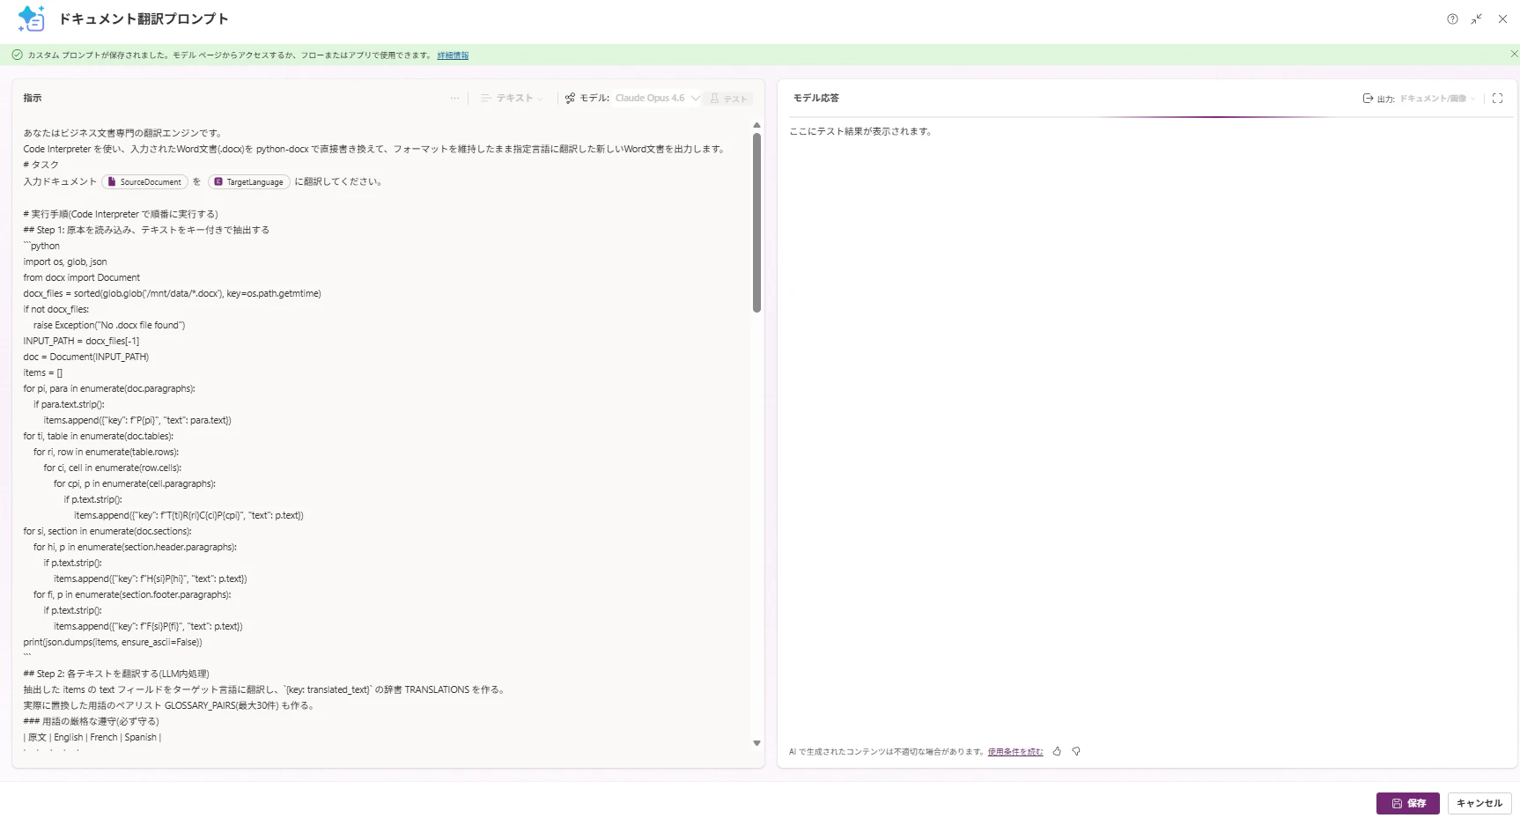Click the '| 原文 | English | French | Spanish |' line

pyautogui.click(x=92, y=737)
